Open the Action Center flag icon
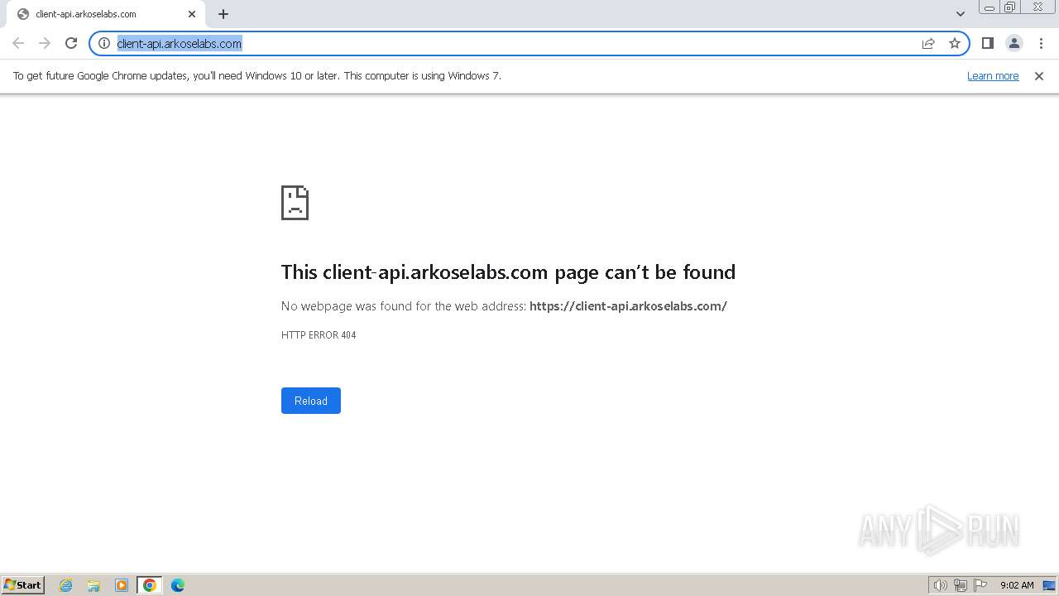Image resolution: width=1059 pixels, height=596 pixels. [x=980, y=585]
